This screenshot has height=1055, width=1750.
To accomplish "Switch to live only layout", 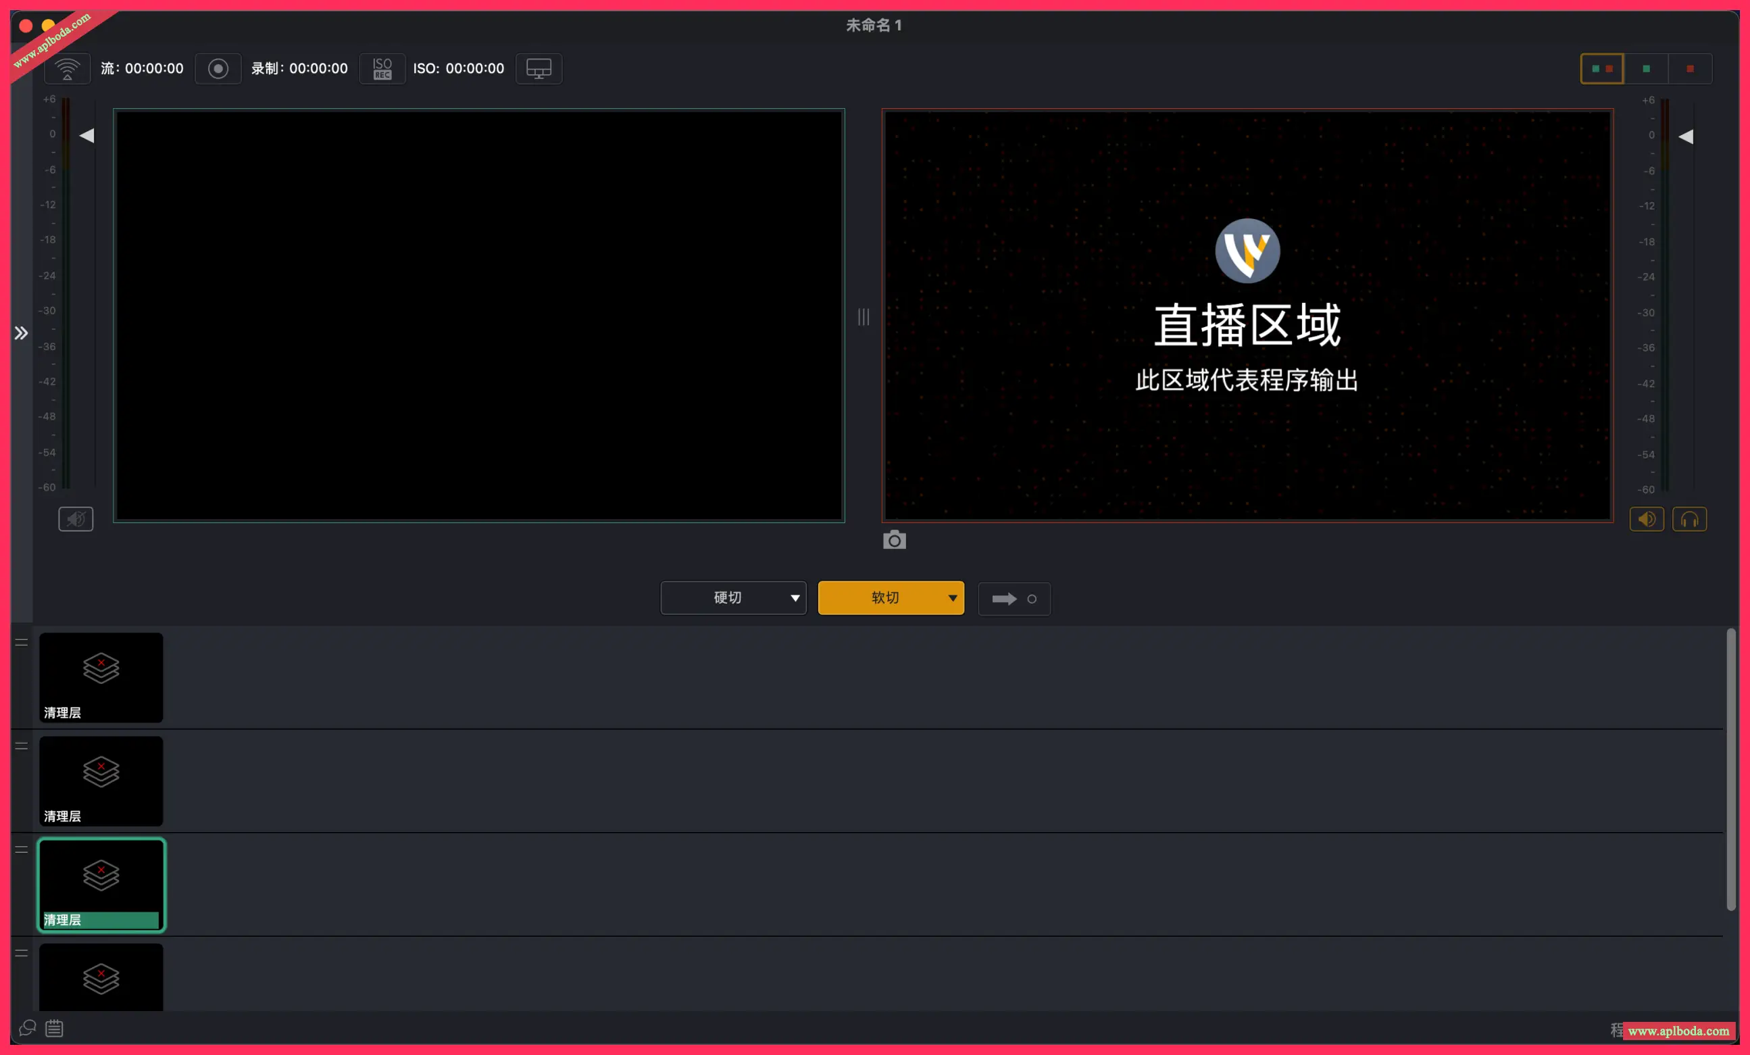I will pyautogui.click(x=1690, y=69).
